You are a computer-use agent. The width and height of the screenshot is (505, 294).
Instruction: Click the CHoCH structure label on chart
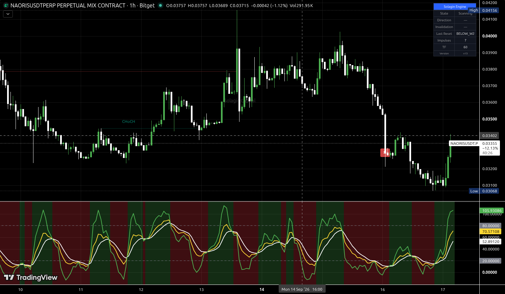point(128,122)
